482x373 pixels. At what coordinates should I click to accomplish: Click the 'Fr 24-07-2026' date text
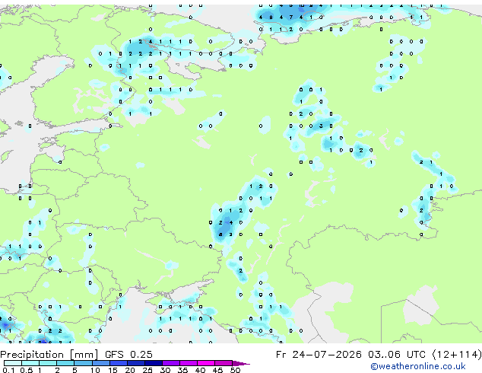(319, 355)
